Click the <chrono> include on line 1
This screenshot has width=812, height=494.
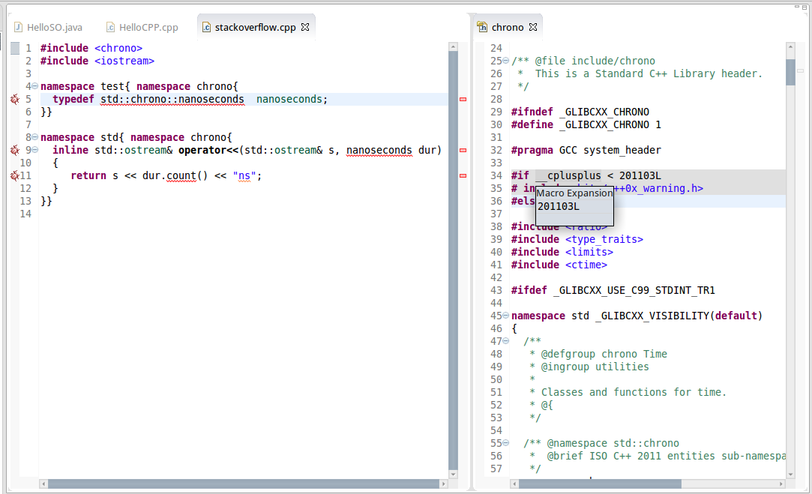(x=118, y=48)
